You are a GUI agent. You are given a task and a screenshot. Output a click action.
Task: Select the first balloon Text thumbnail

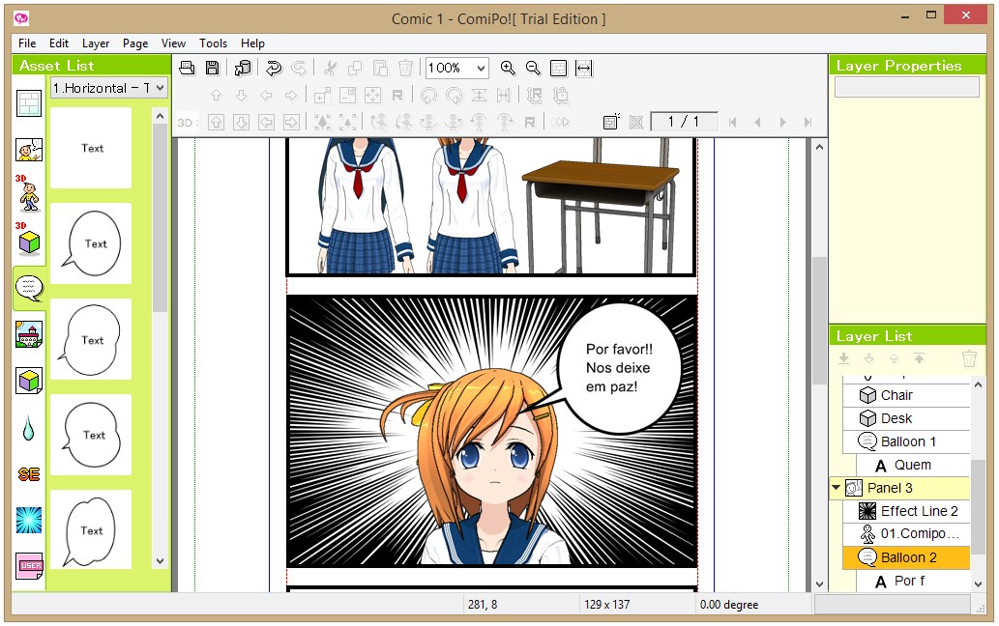(91, 243)
